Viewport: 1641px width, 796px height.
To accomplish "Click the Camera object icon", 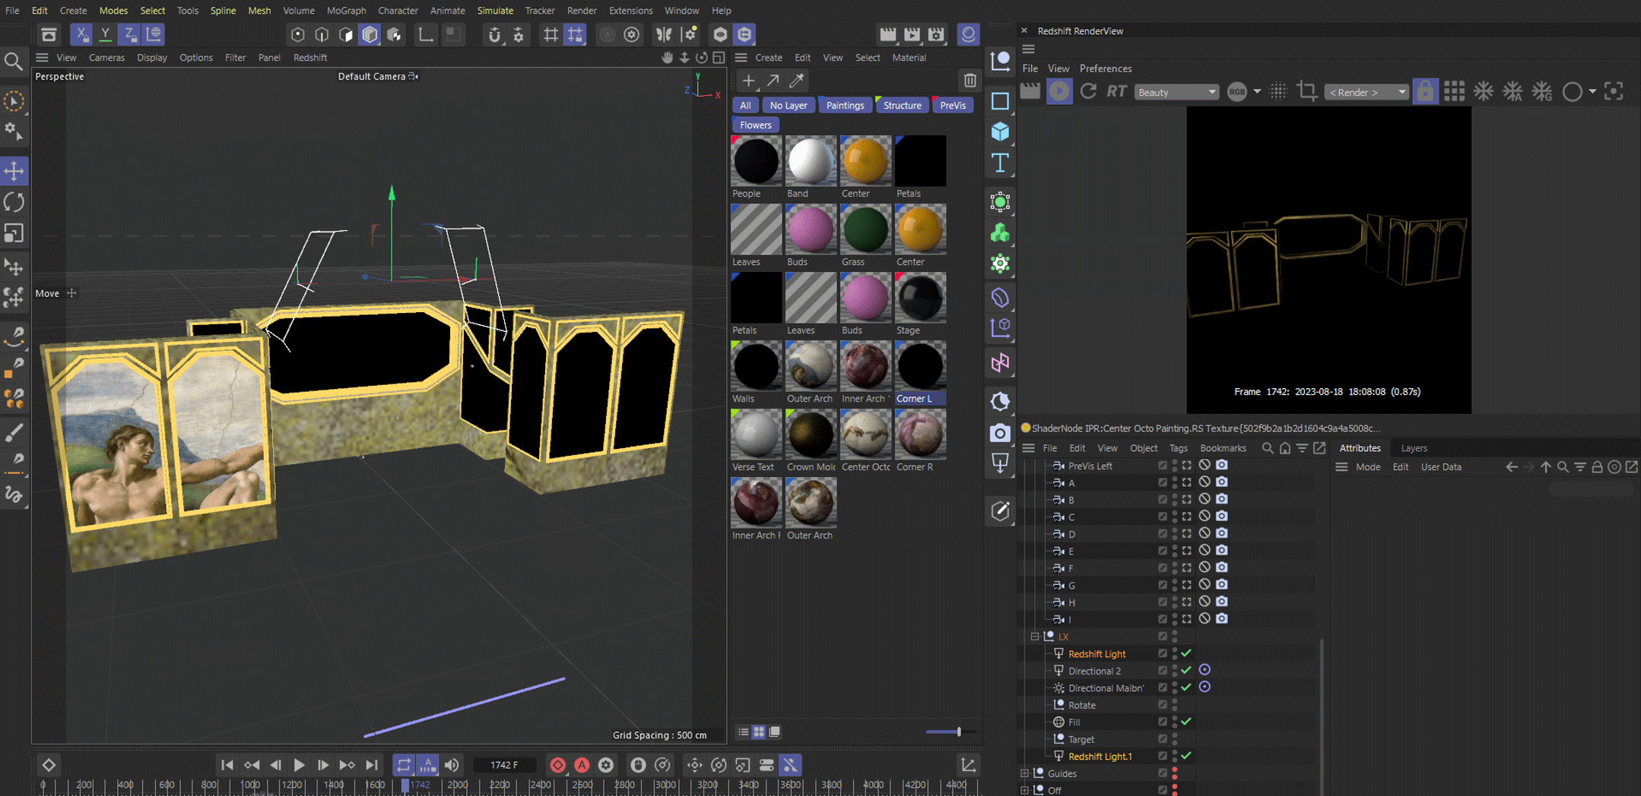I will [x=1000, y=433].
